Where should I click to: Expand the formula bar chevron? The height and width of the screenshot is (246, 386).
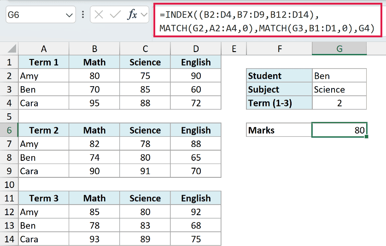pos(144,15)
